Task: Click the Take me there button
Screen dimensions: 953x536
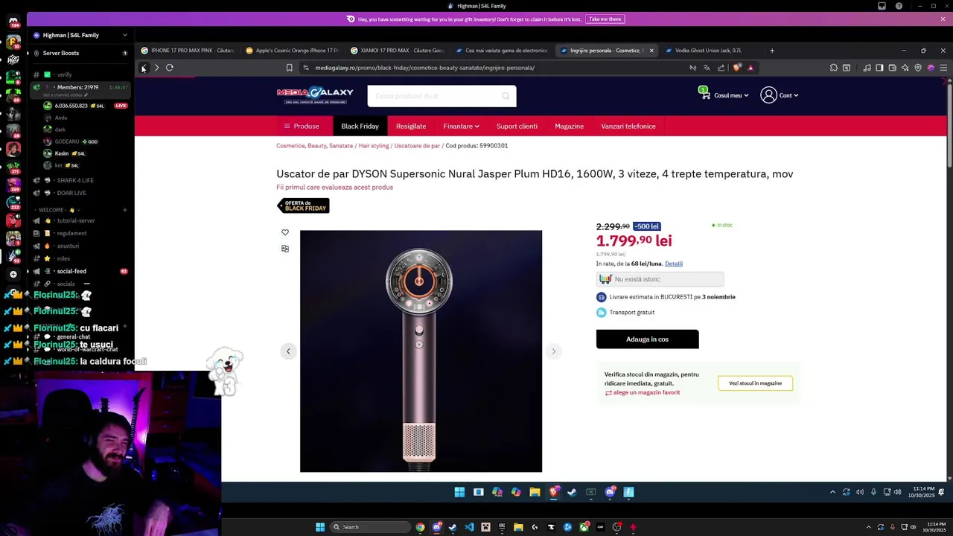Action: pyautogui.click(x=605, y=19)
